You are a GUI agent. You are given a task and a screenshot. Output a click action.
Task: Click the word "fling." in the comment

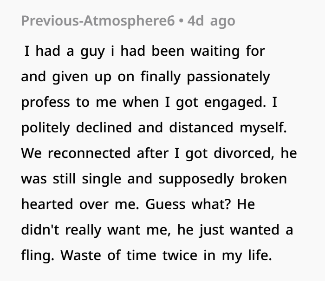(38, 255)
